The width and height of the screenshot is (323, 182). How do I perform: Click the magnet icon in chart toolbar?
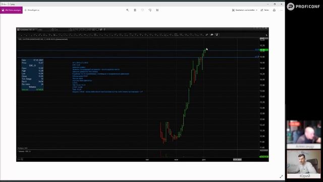pyautogui.click(x=217, y=35)
